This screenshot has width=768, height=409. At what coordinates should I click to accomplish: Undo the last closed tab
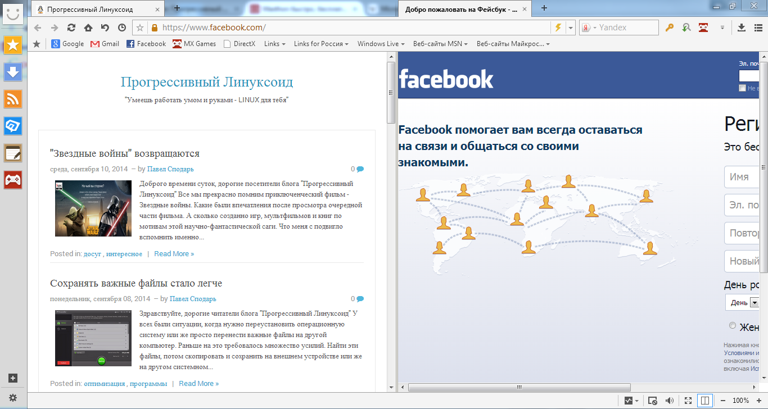[105, 28]
